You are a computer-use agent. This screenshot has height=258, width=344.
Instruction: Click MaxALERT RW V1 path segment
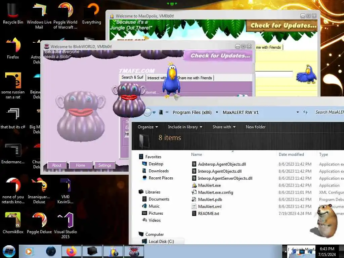[241, 112]
